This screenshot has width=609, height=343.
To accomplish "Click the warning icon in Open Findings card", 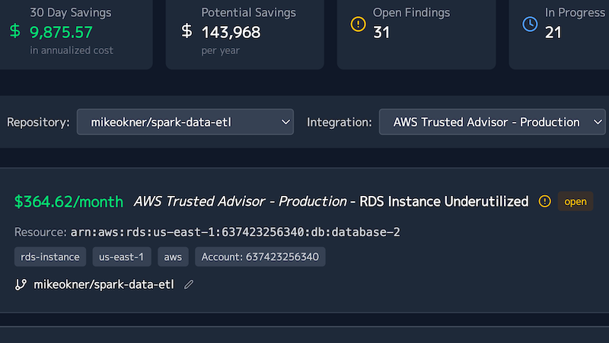I will tap(358, 24).
